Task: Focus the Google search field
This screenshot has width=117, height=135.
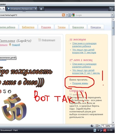Action: pyautogui.click(x=93, y=15)
